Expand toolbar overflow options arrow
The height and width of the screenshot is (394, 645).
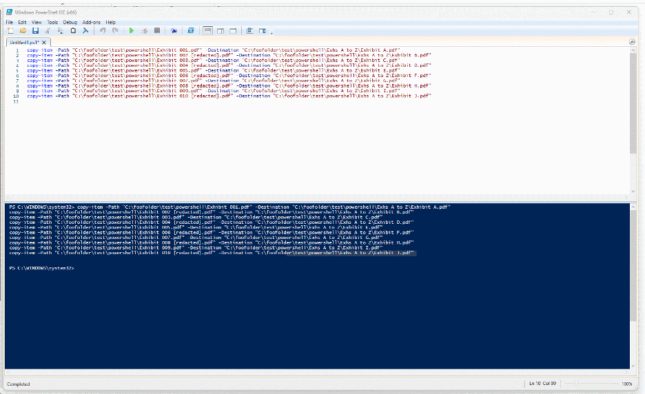pos(272,32)
